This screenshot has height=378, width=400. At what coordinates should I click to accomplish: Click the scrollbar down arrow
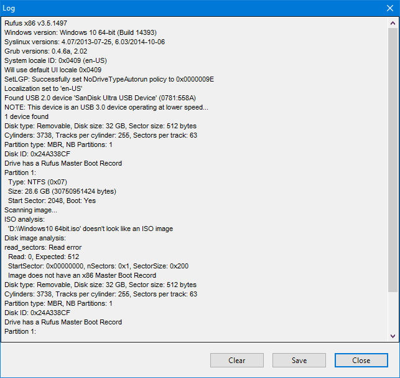(392, 336)
